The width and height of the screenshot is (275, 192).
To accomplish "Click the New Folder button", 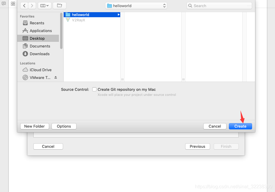I will (x=35, y=126).
